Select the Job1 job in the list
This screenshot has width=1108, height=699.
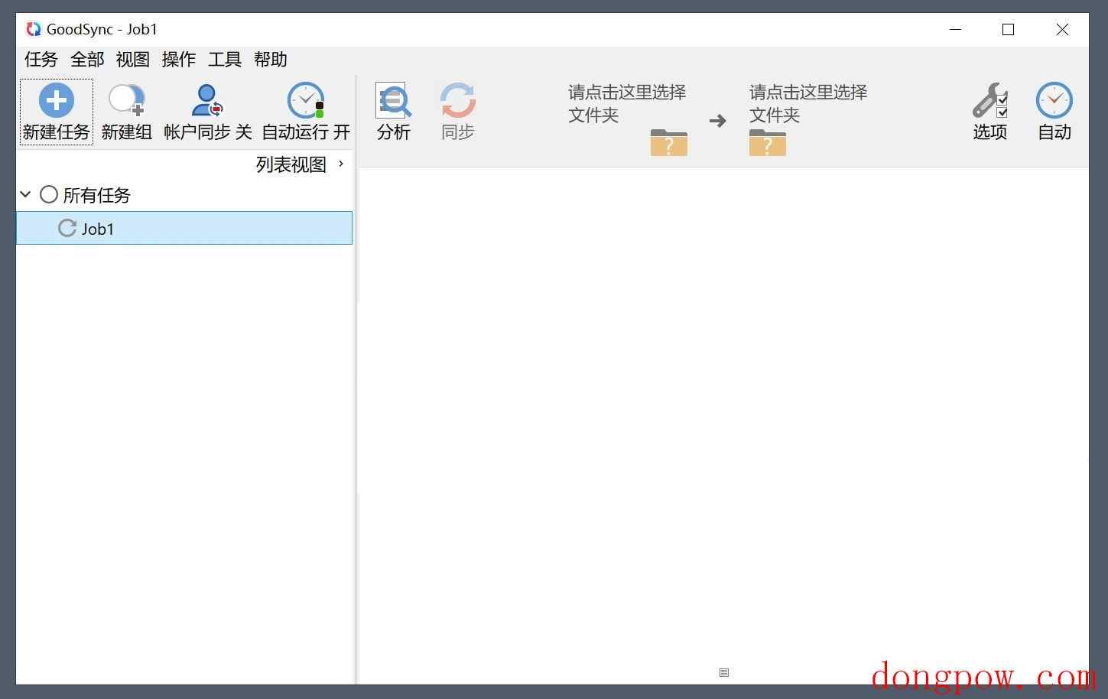click(x=184, y=228)
